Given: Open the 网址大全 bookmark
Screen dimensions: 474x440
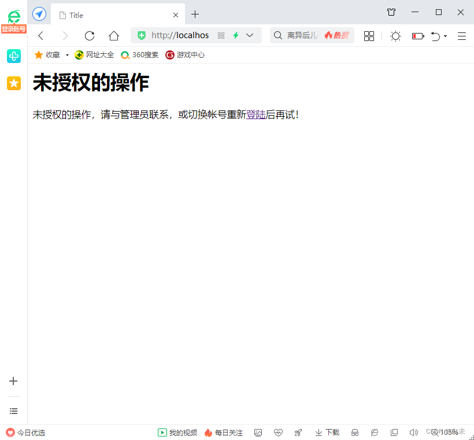Looking at the screenshot, I should tap(94, 55).
